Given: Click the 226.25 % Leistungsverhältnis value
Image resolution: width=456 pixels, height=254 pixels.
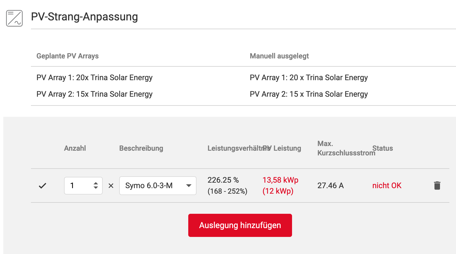Looking at the screenshot, I should pos(223,180).
